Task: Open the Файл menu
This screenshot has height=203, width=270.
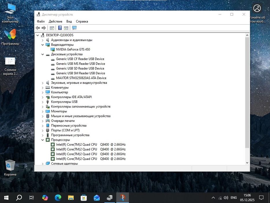Action: tap(41, 21)
